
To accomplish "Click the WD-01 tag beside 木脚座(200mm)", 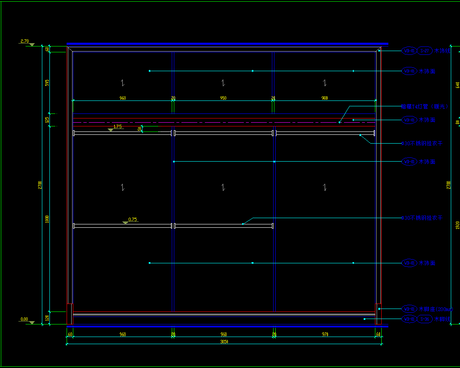I will point(409,309).
